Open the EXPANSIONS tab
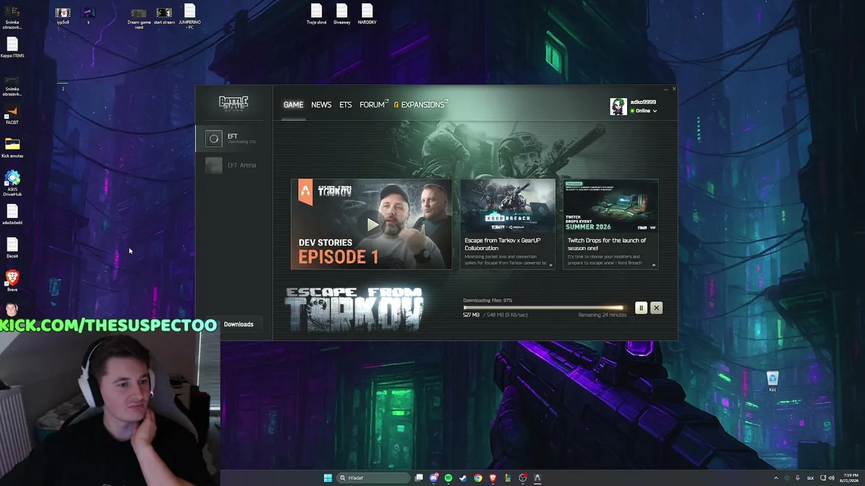Image resolution: width=865 pixels, height=486 pixels. 420,105
